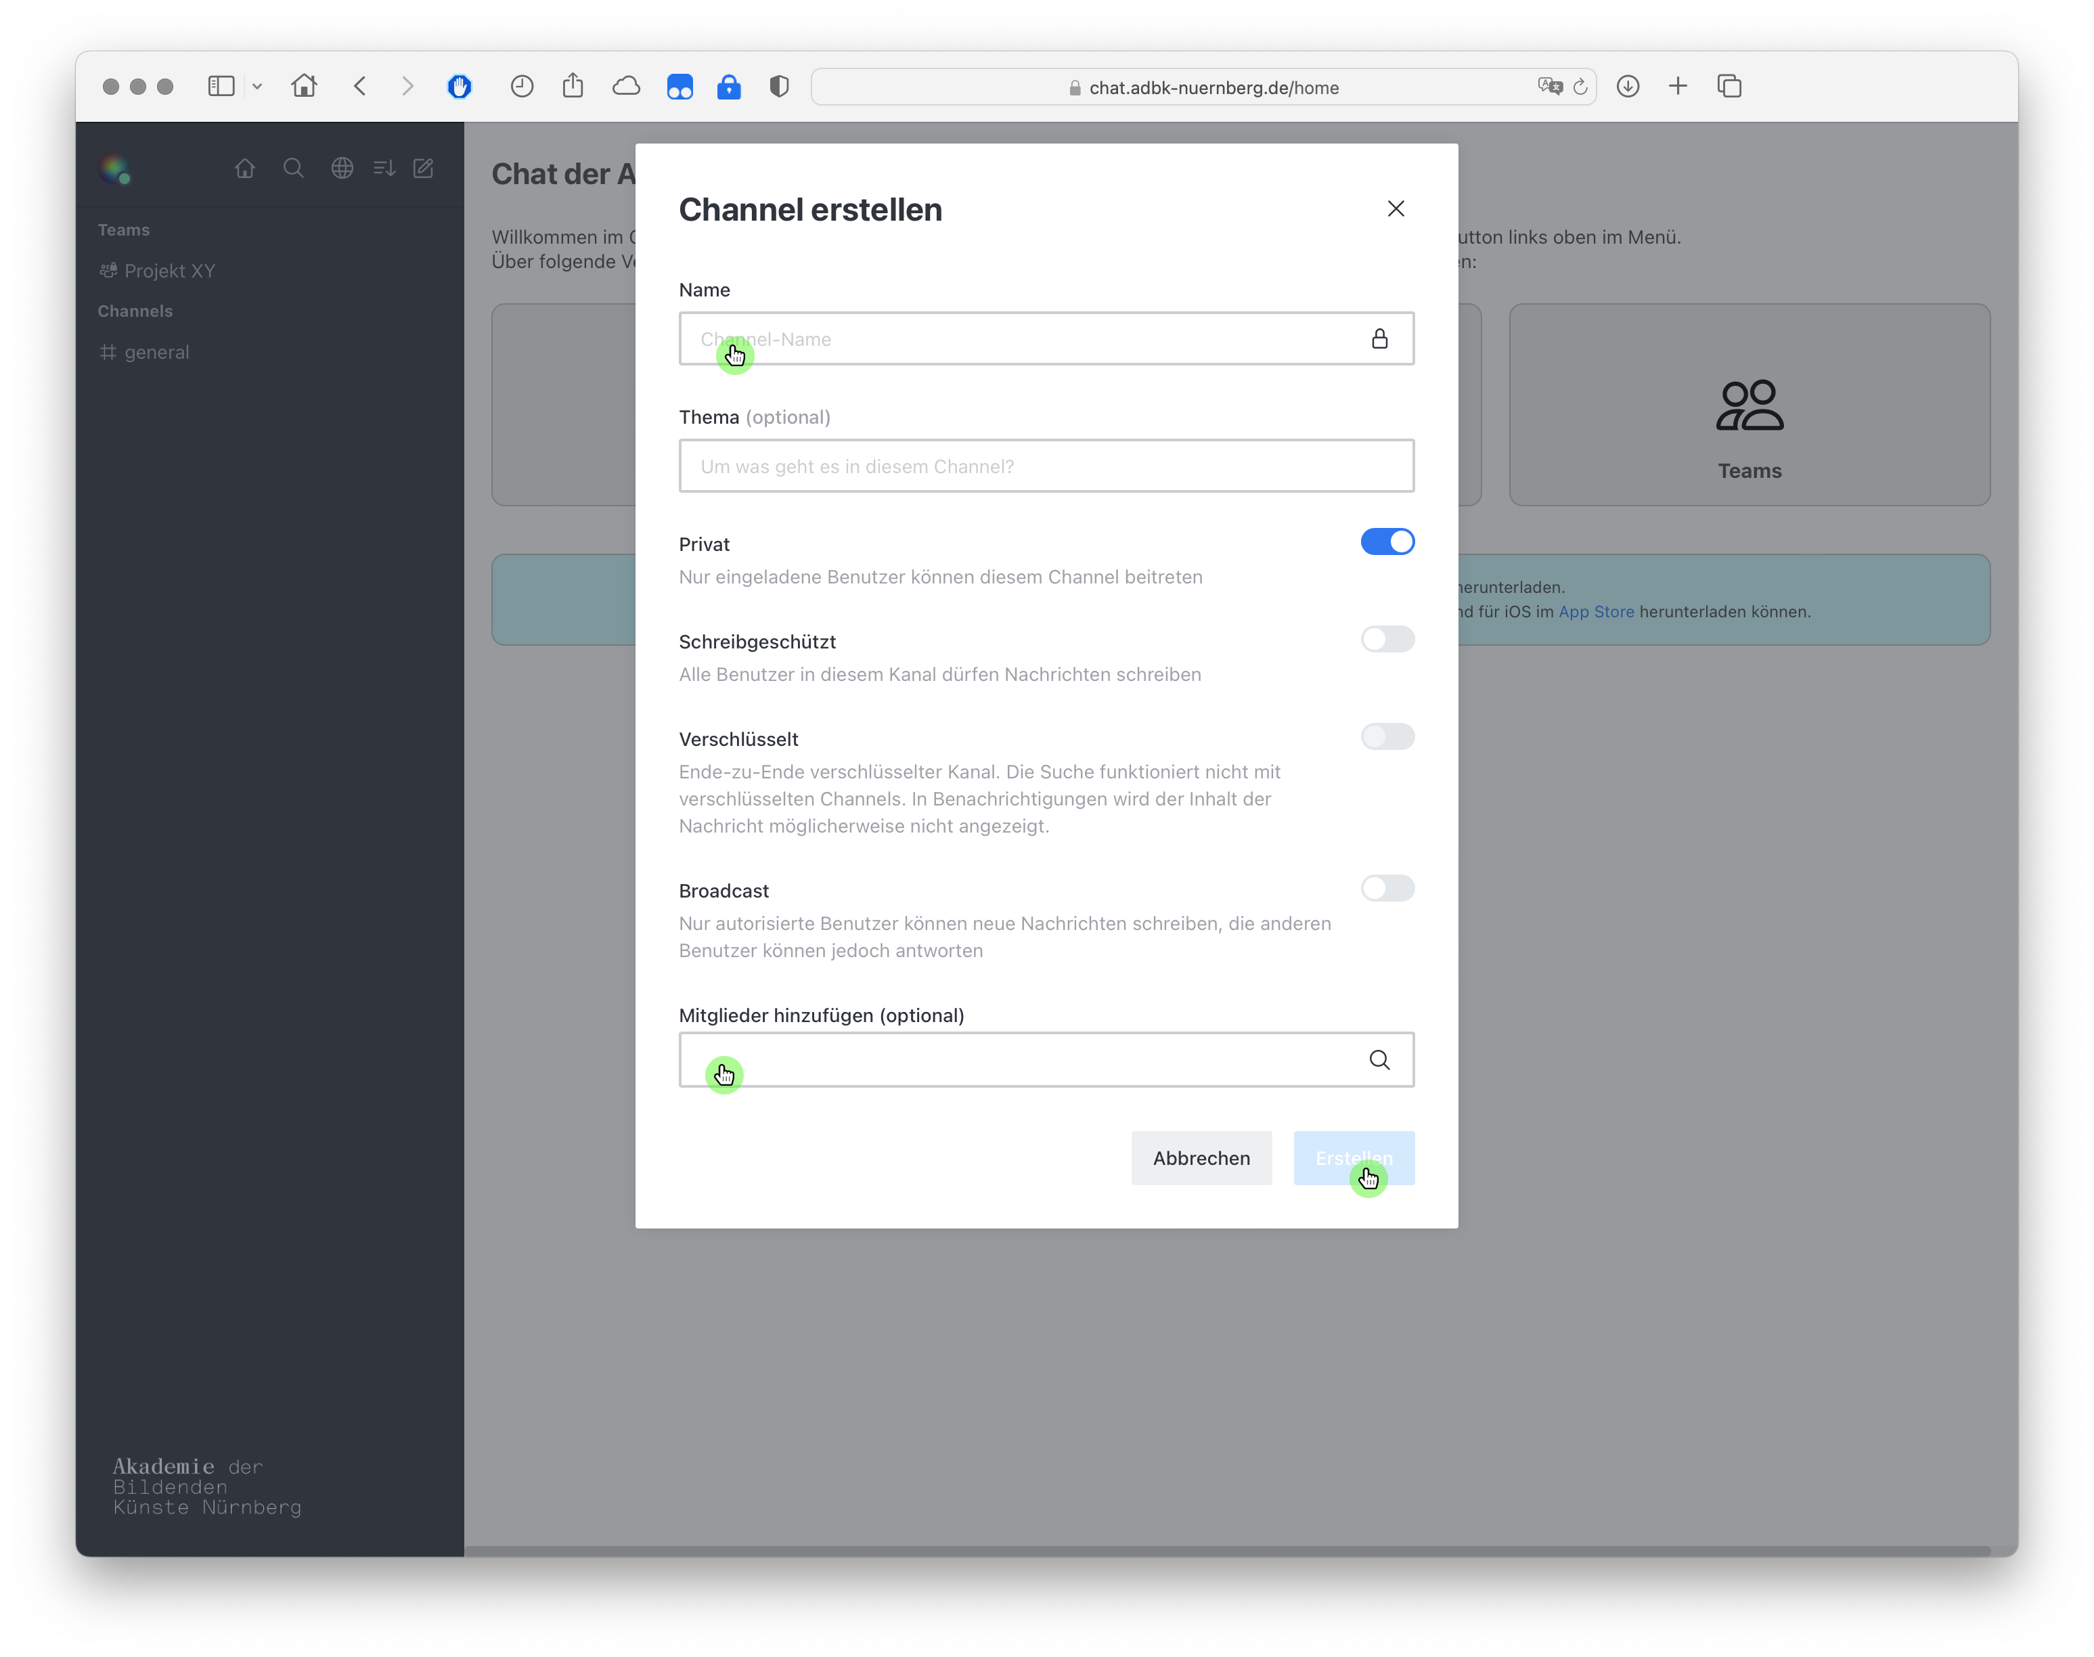Click the horizontal scrollbar at page bottom
2094x1657 pixels.
1227,1550
